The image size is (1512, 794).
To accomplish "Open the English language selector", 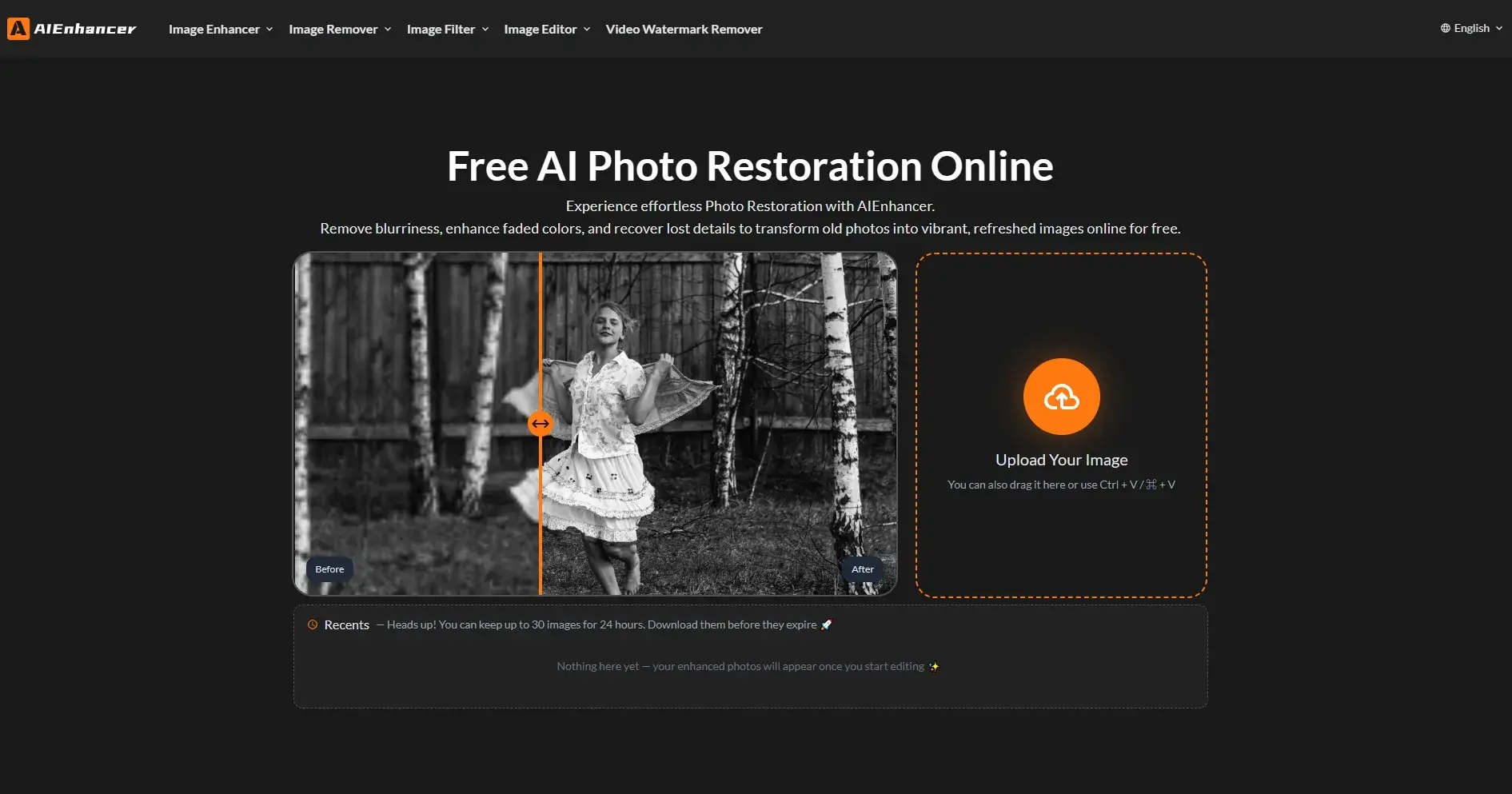I will (x=1471, y=27).
